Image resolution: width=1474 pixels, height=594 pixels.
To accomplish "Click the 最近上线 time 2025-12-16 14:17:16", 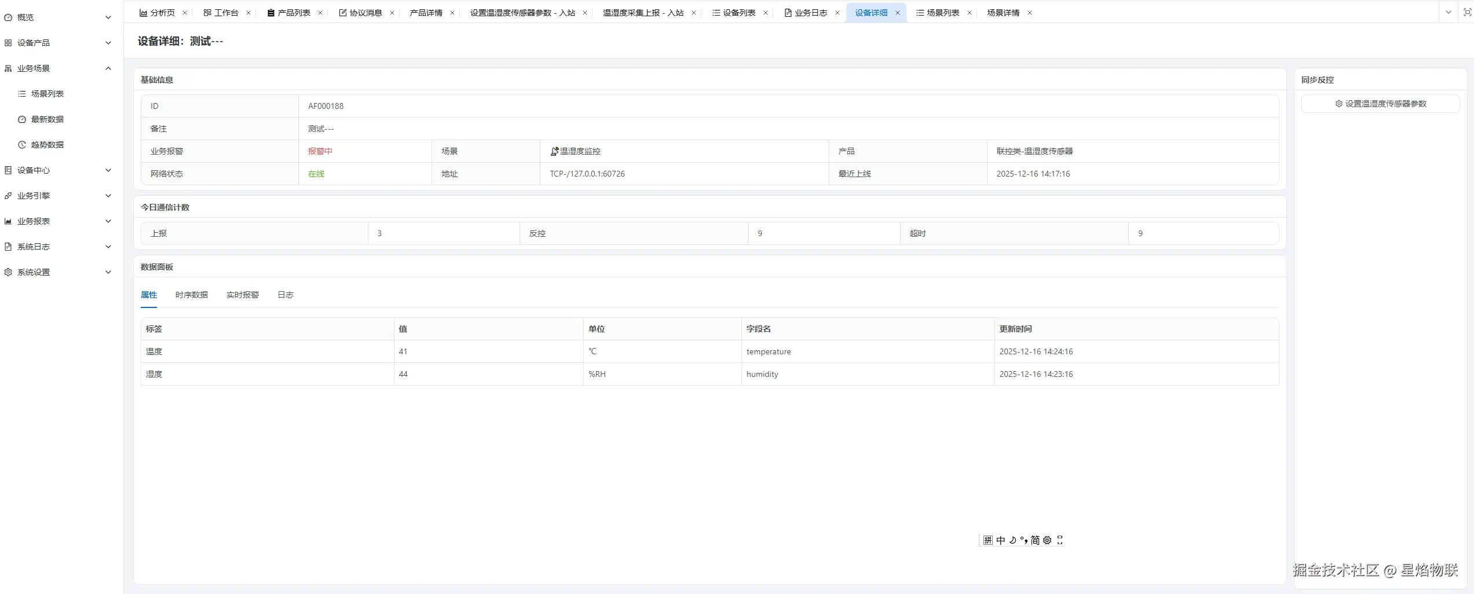I will (x=1033, y=174).
